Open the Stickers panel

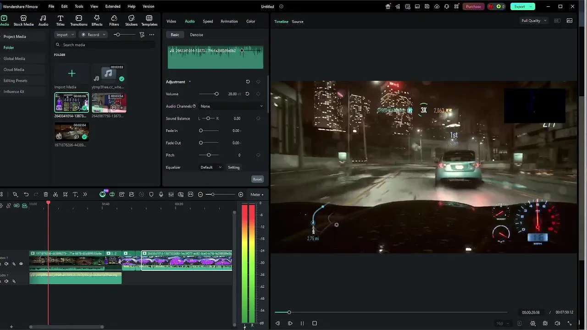131,21
